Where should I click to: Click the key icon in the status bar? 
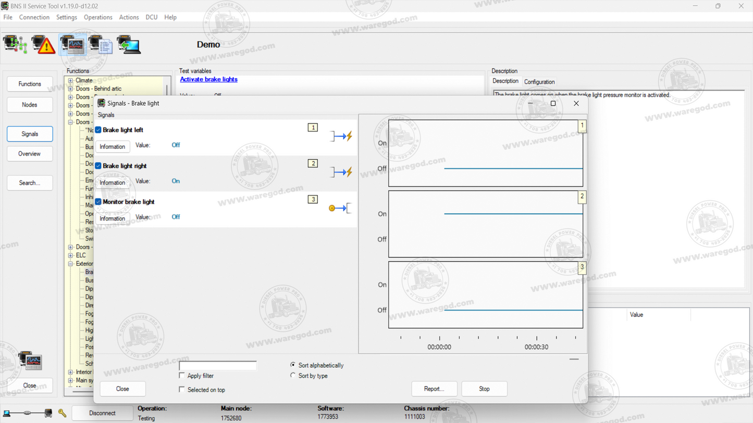[62, 413]
